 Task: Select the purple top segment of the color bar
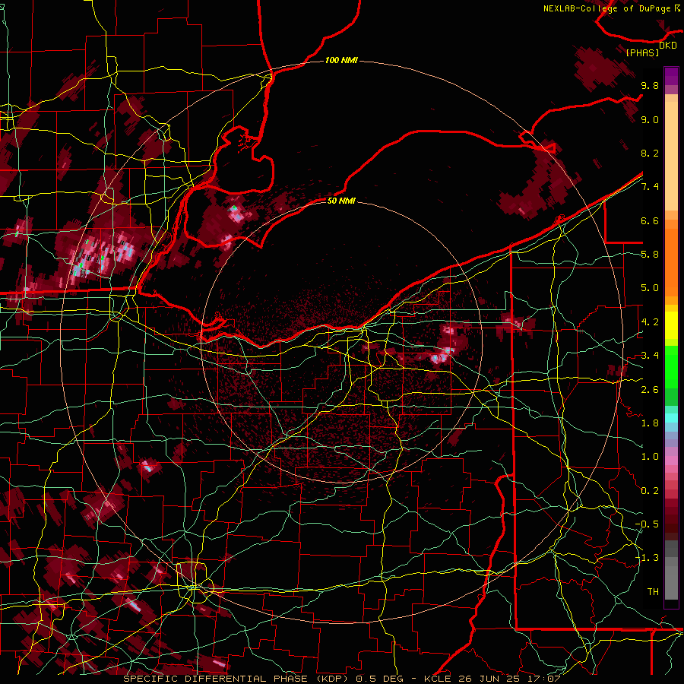671,76
